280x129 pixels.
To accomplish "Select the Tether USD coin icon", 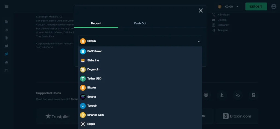I will point(83,79).
